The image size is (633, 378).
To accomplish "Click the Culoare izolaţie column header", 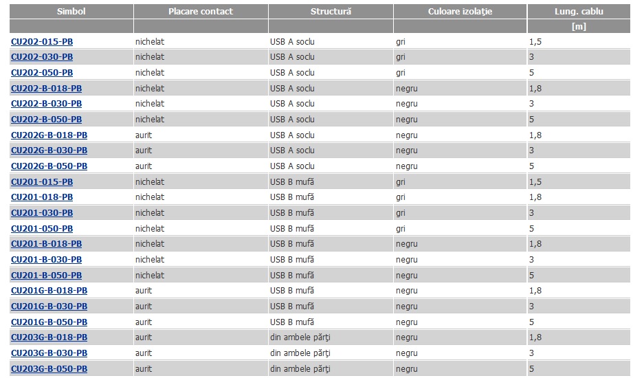I will (460, 11).
